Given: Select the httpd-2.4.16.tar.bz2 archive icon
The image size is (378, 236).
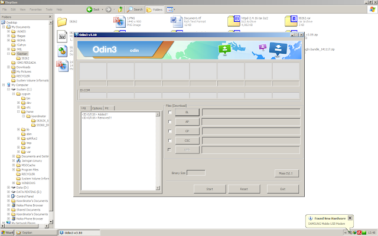Looking at the screenshot, I should pyautogui.click(x=234, y=21).
